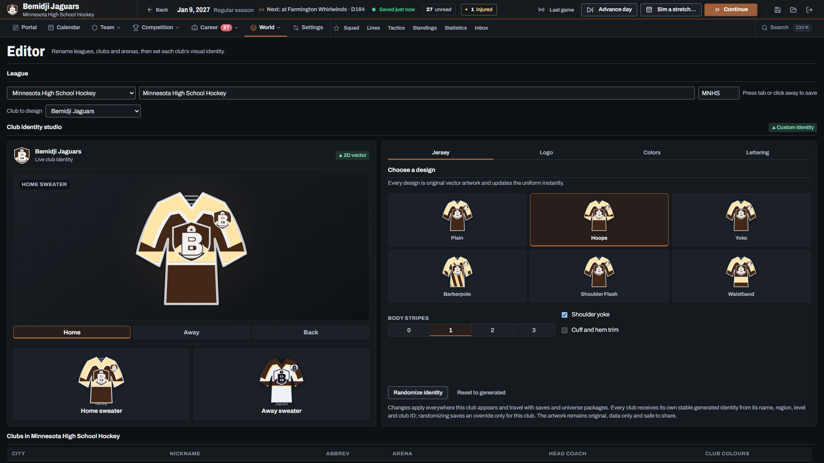
Task: Switch to the Colors tab
Action: (x=652, y=153)
